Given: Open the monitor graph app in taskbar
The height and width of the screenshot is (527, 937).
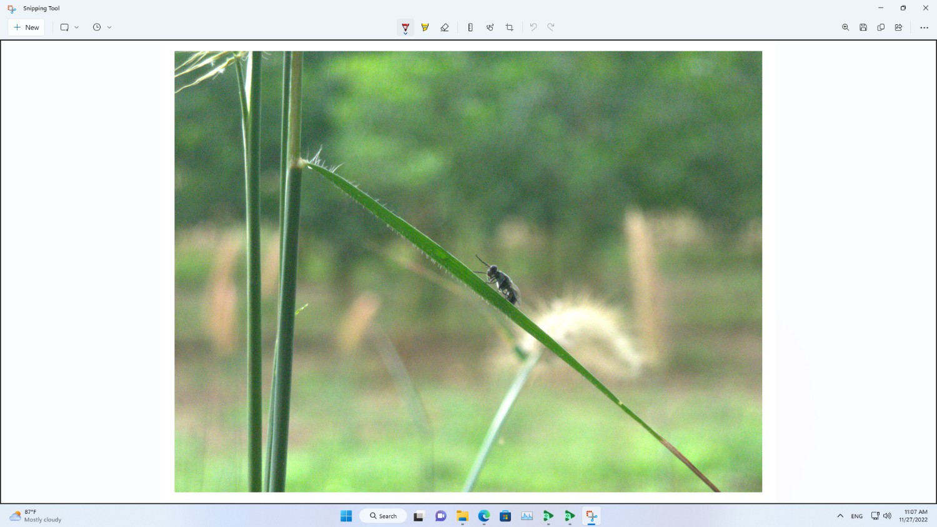Looking at the screenshot, I should tap(527, 516).
